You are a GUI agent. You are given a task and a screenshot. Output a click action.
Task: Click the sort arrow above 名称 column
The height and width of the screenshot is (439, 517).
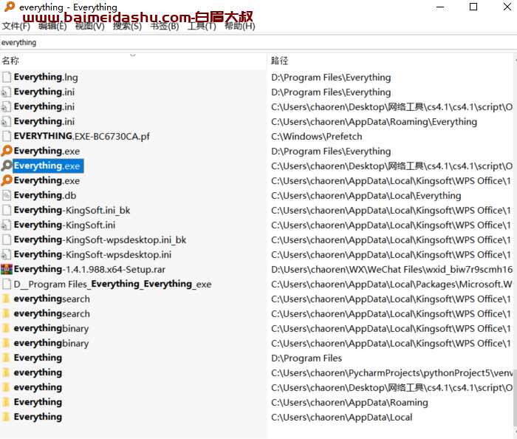coord(133,55)
